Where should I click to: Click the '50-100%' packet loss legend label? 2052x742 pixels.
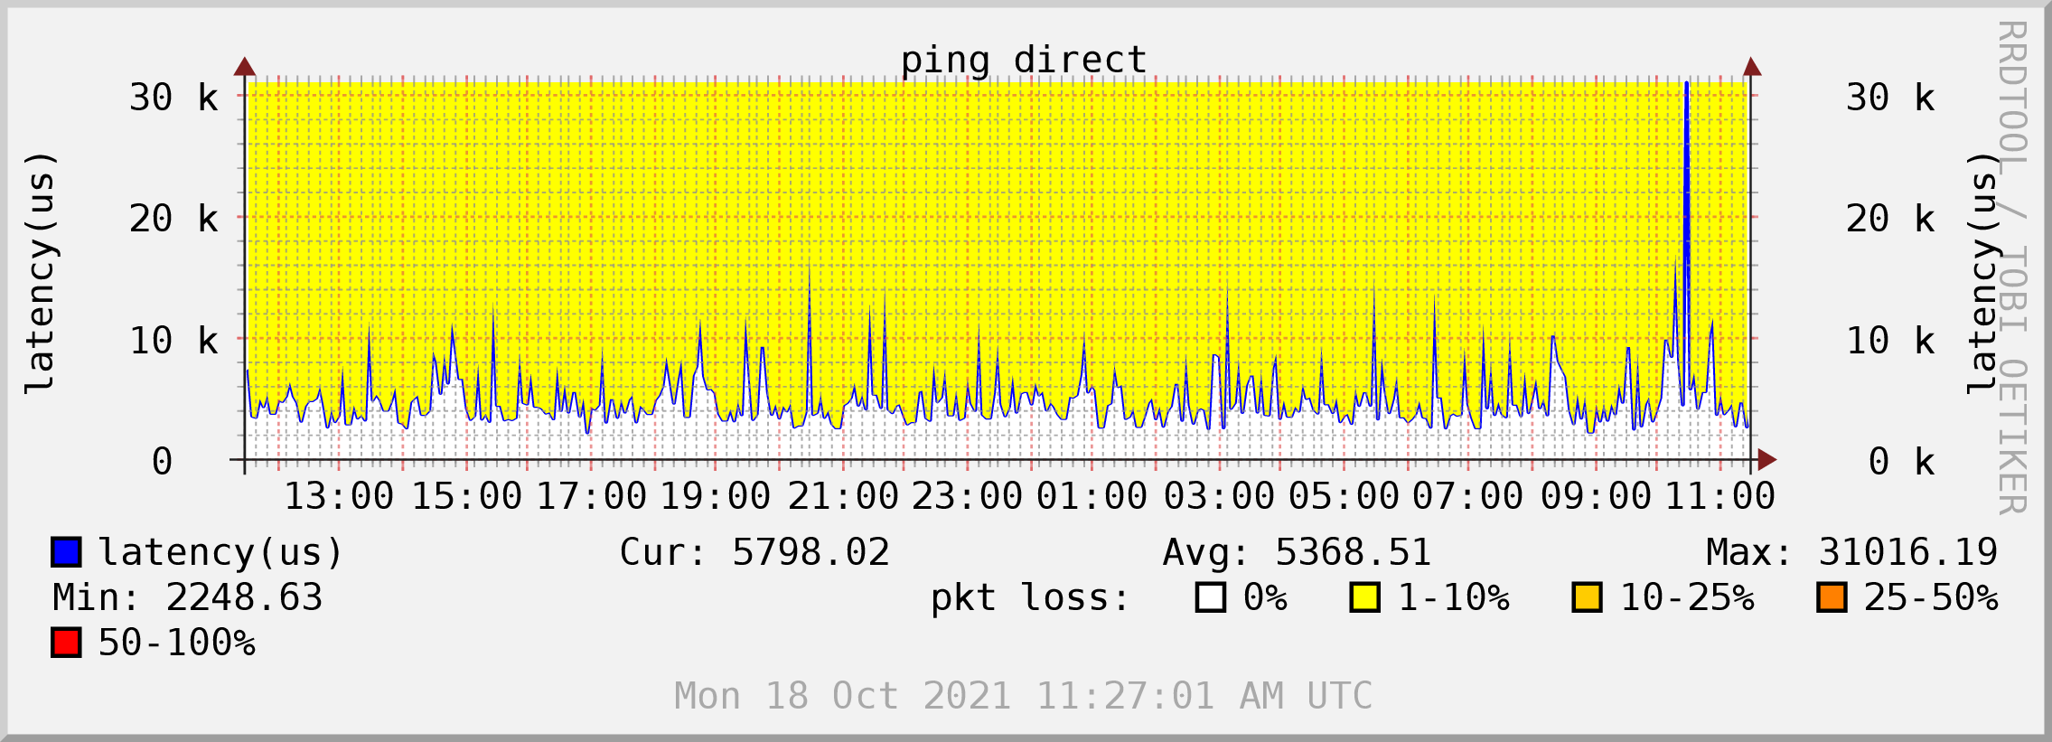(x=176, y=643)
